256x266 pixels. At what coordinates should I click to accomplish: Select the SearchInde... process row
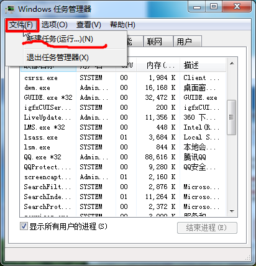122,197
